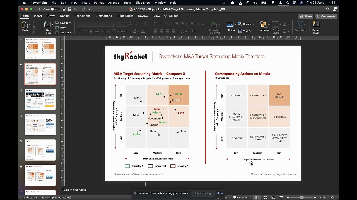Click the Share button
This screenshot has width=357, height=200.
tap(306, 16)
